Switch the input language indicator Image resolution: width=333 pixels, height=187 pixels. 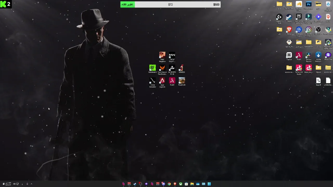click(x=22, y=184)
